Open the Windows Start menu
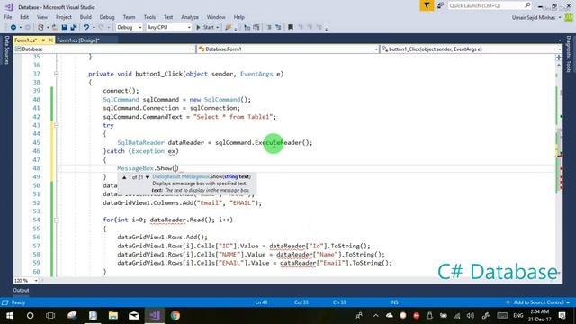This screenshot has height=324, width=576. [10, 316]
